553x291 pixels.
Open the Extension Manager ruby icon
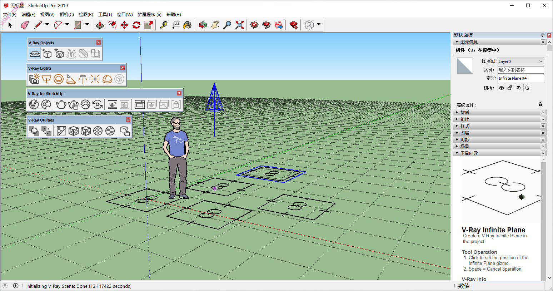[x=294, y=25]
